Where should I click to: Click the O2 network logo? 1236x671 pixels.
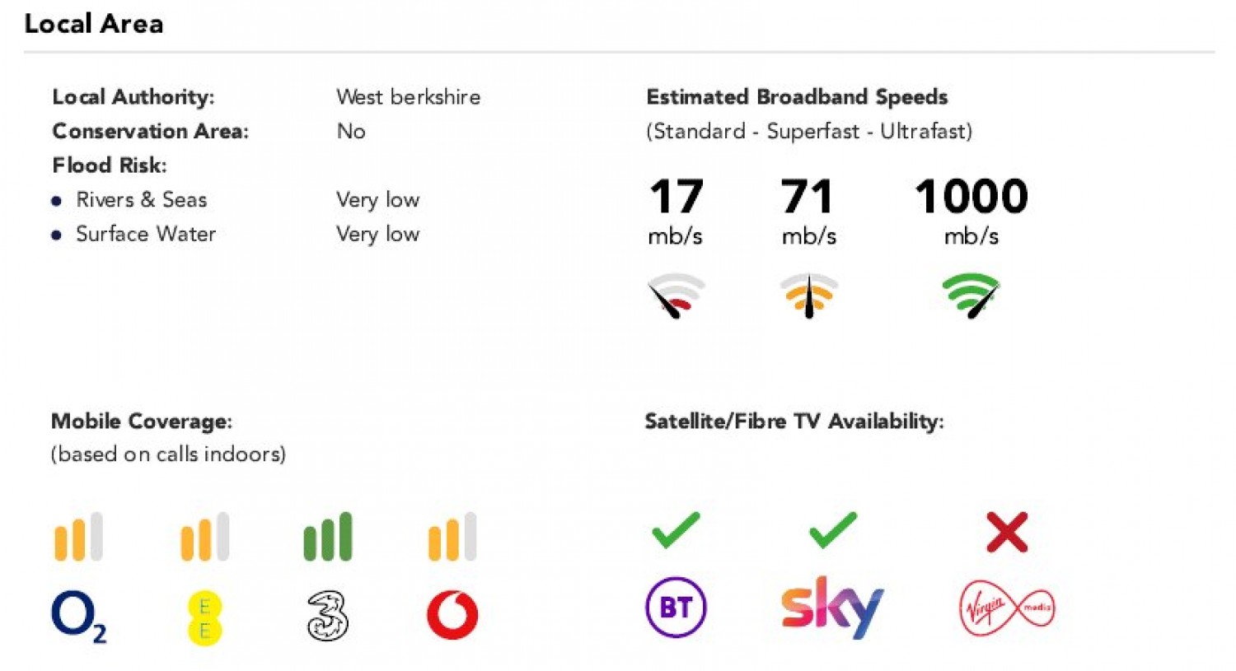pyautogui.click(x=77, y=616)
